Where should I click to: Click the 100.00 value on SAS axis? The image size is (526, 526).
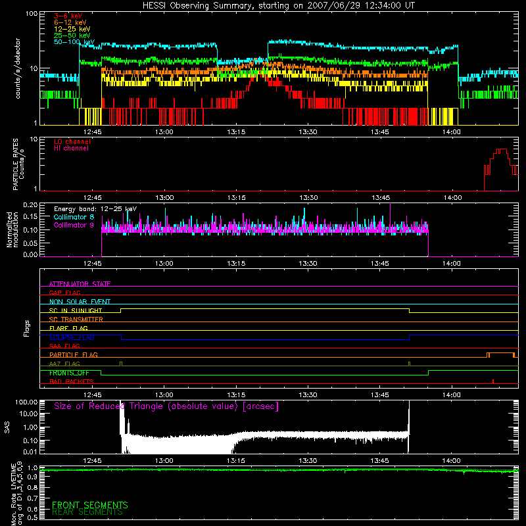(x=26, y=402)
